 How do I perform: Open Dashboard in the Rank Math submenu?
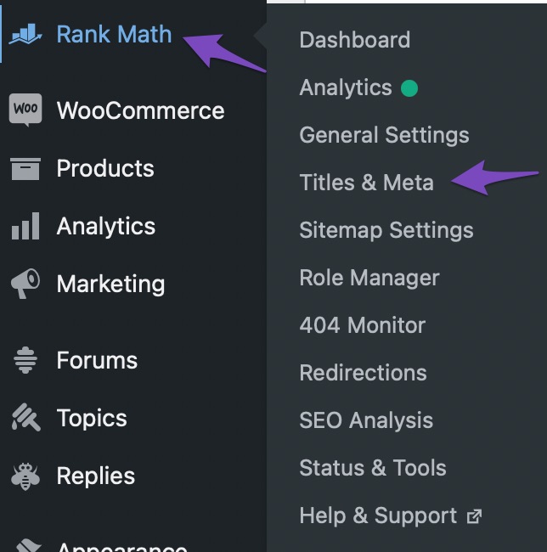pyautogui.click(x=355, y=39)
